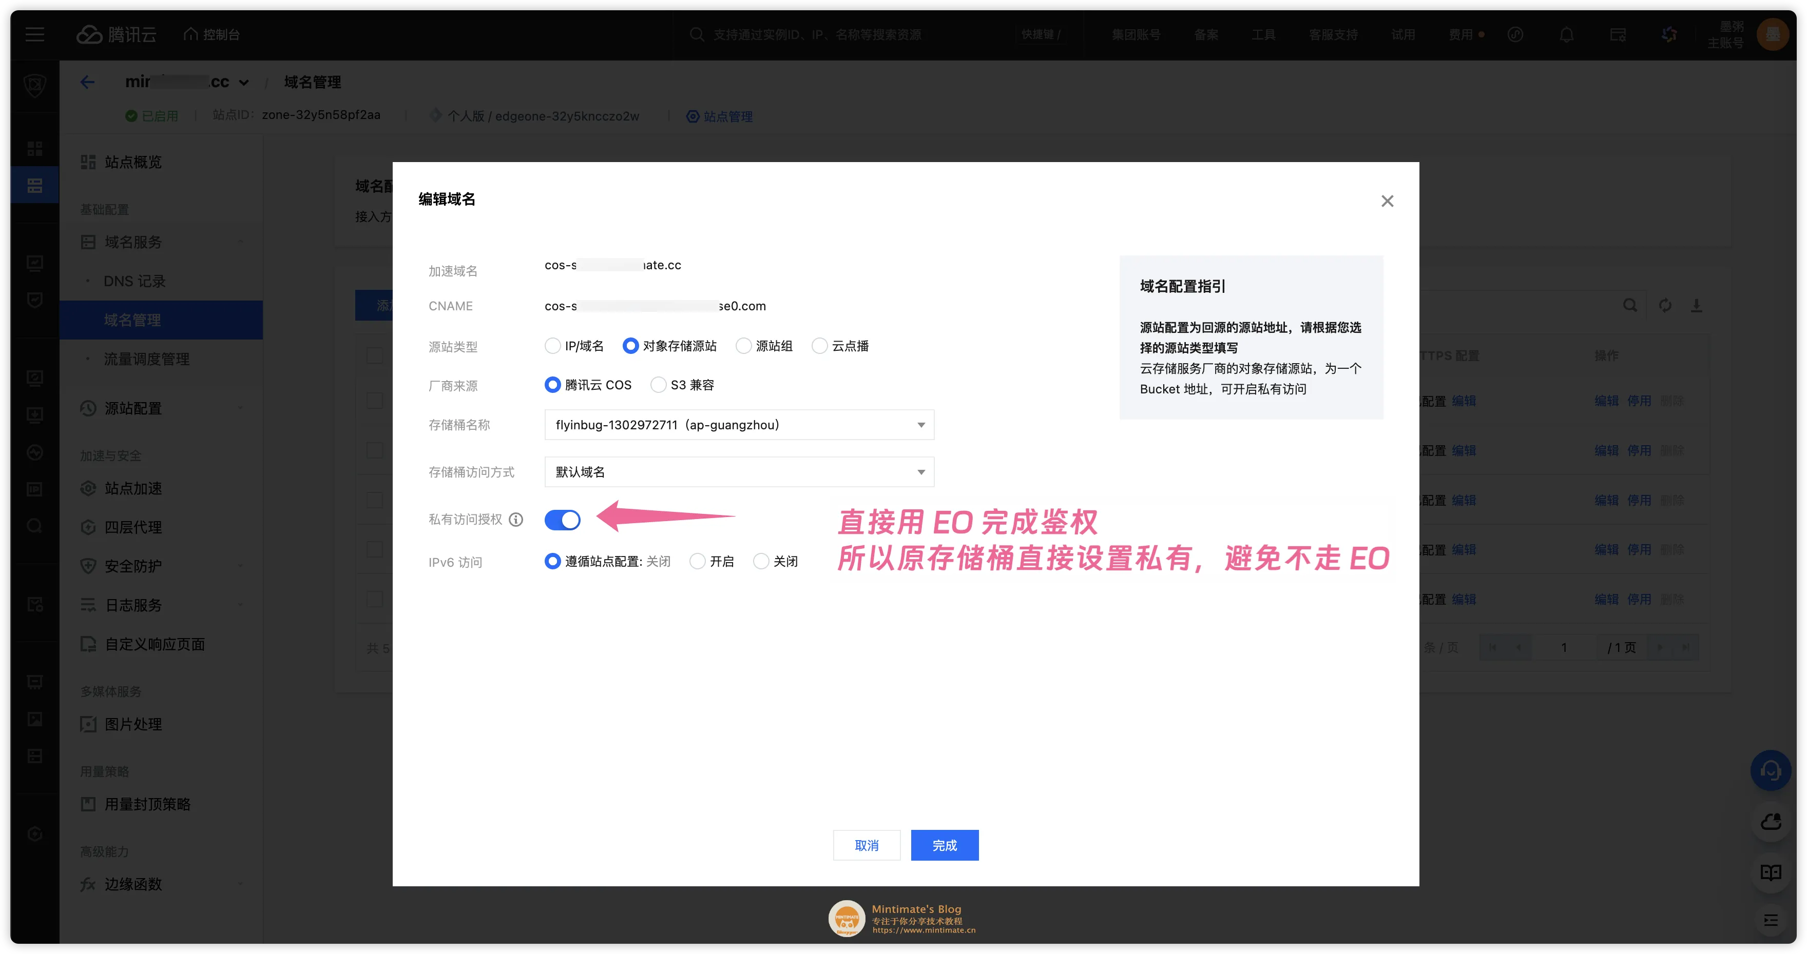1807x954 pixels.
Task: Open 站点加速 in the sidebar
Action: click(x=132, y=488)
